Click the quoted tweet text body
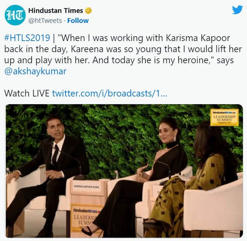 pos(123,55)
